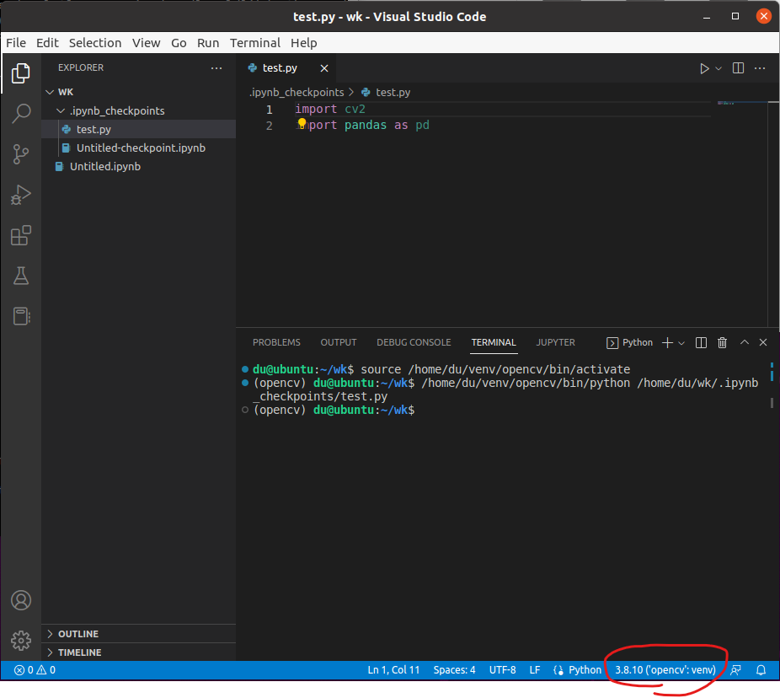Open the Edit menu
Image resolution: width=780 pixels, height=698 pixels.
click(47, 43)
